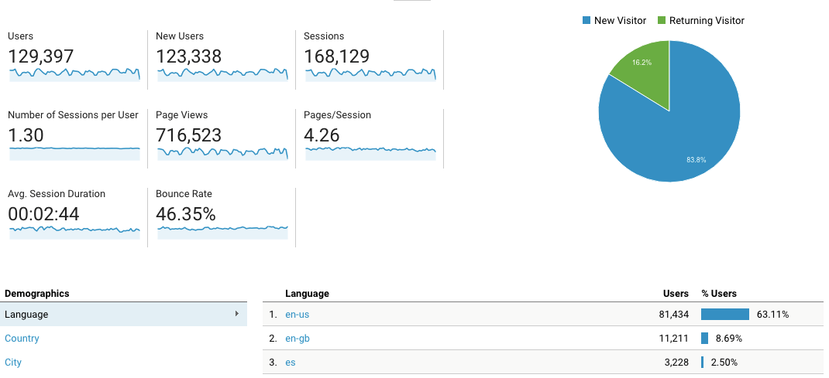
Task: Click the Page Views sparkline chart
Action: [x=222, y=153]
